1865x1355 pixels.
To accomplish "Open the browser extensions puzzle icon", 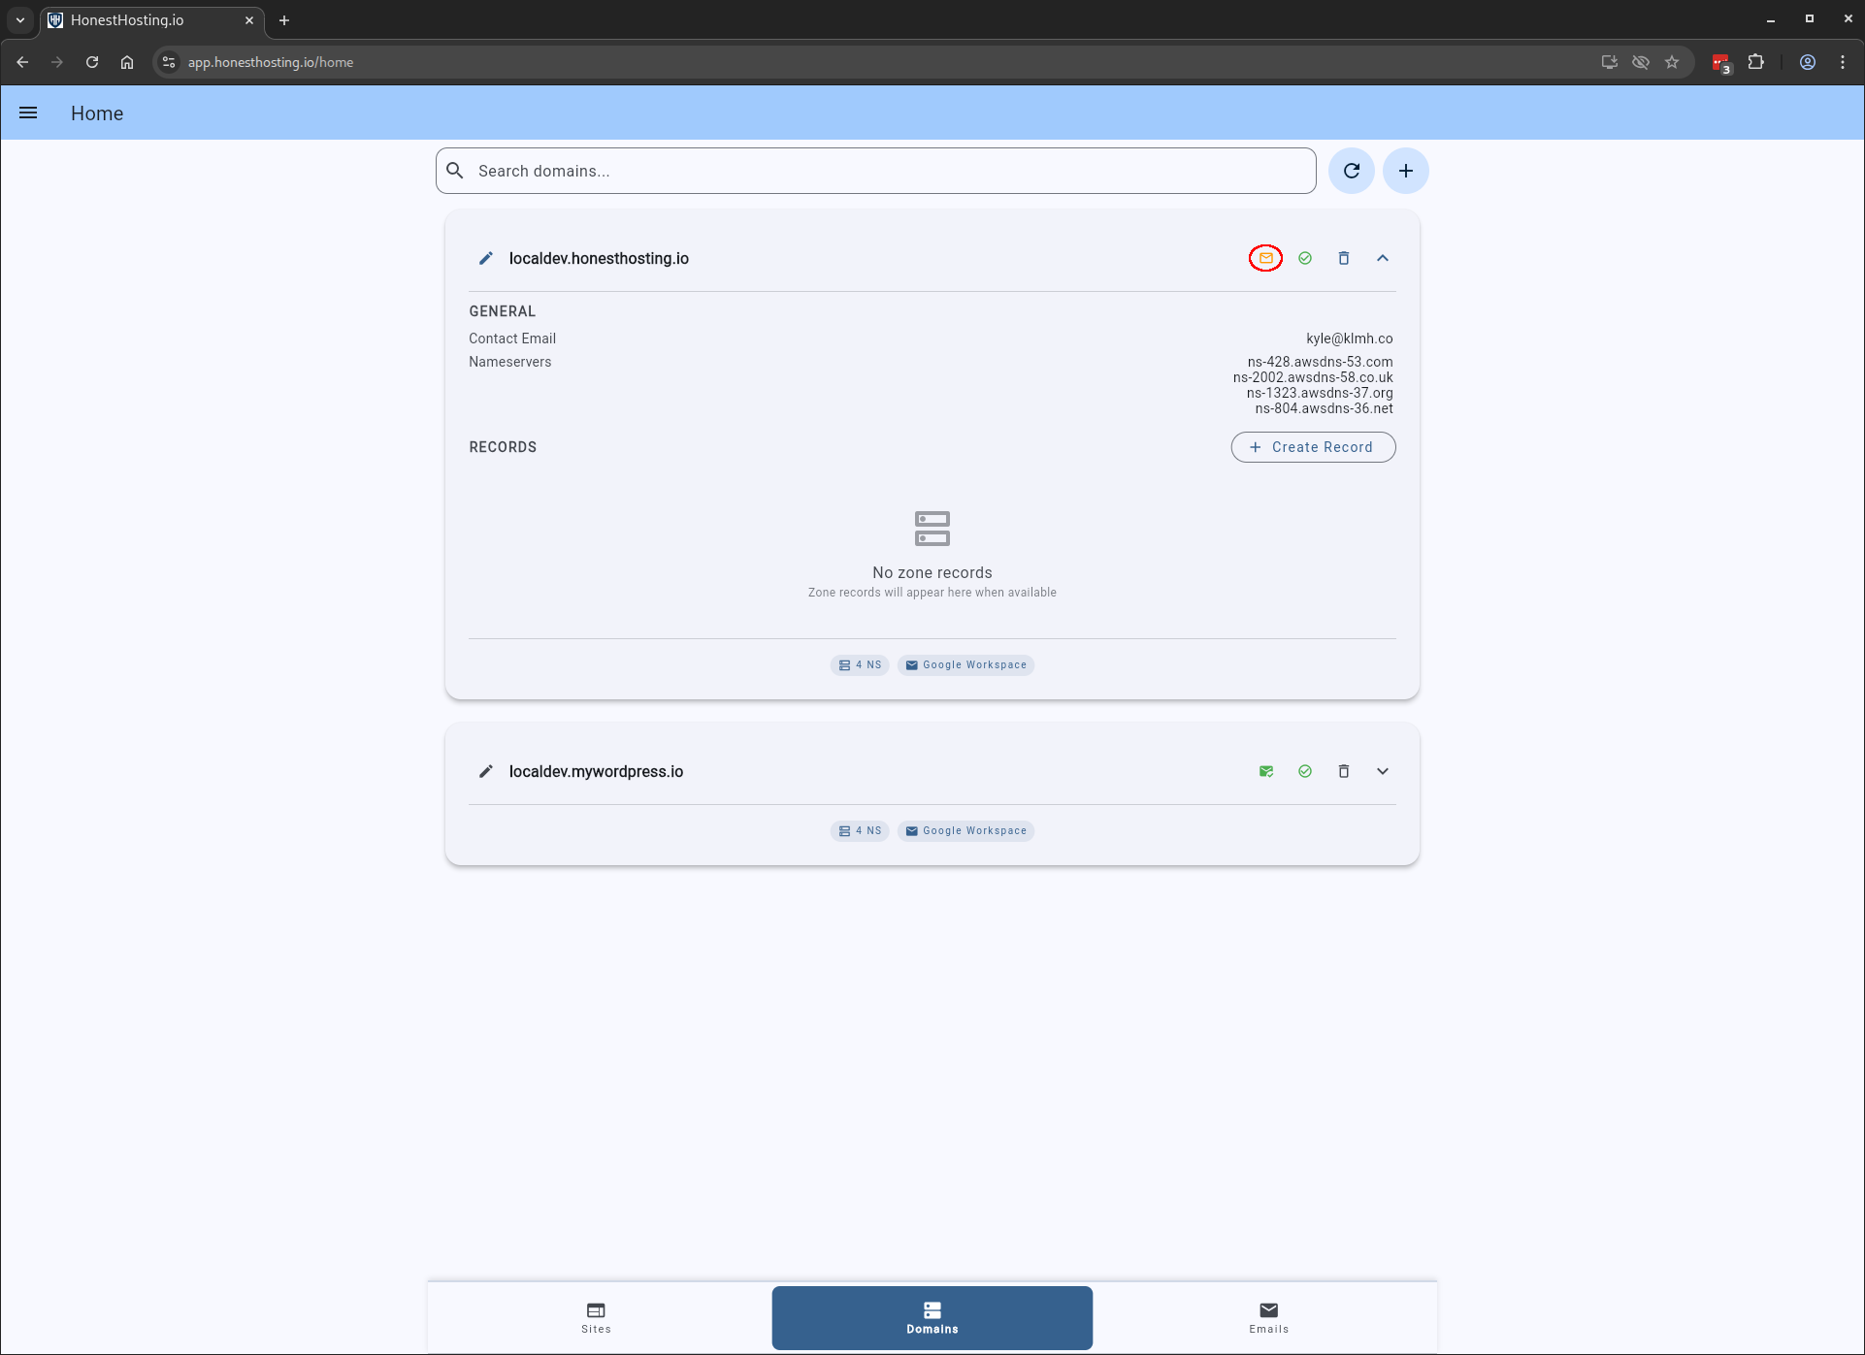I will [1755, 62].
